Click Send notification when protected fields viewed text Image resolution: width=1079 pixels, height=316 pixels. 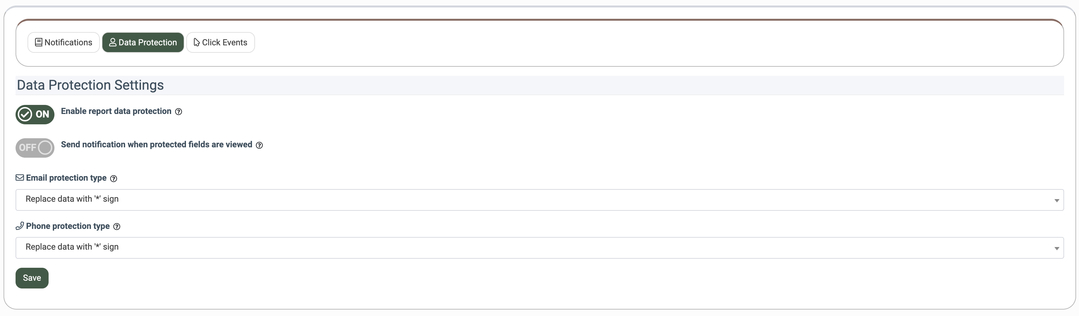click(x=156, y=145)
